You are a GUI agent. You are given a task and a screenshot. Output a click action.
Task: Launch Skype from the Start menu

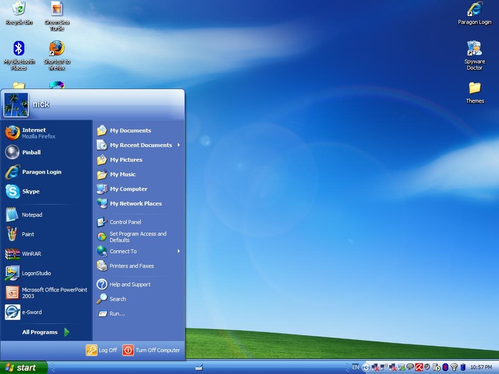[x=46, y=191]
